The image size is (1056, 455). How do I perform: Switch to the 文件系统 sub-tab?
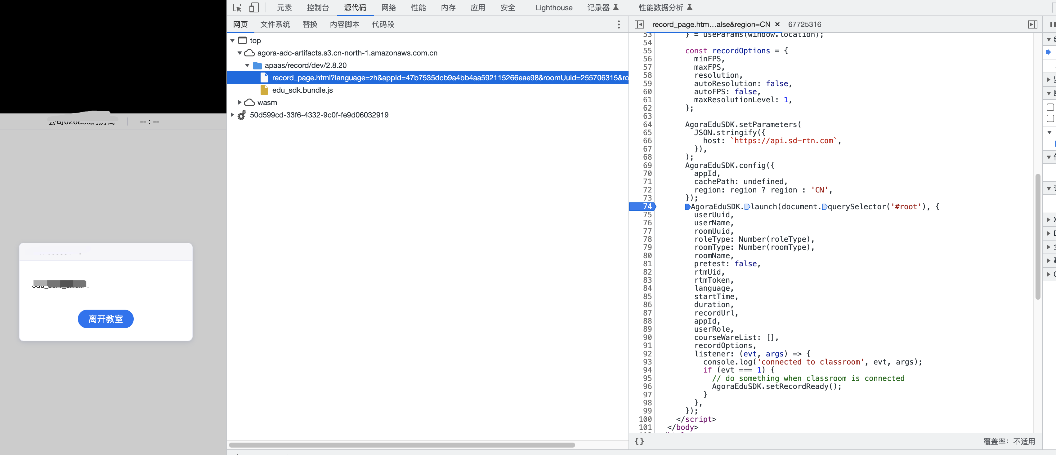pyautogui.click(x=275, y=24)
